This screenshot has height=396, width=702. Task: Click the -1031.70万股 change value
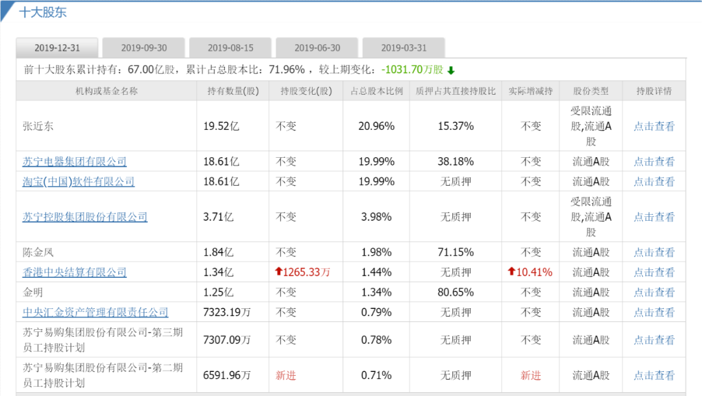(412, 69)
